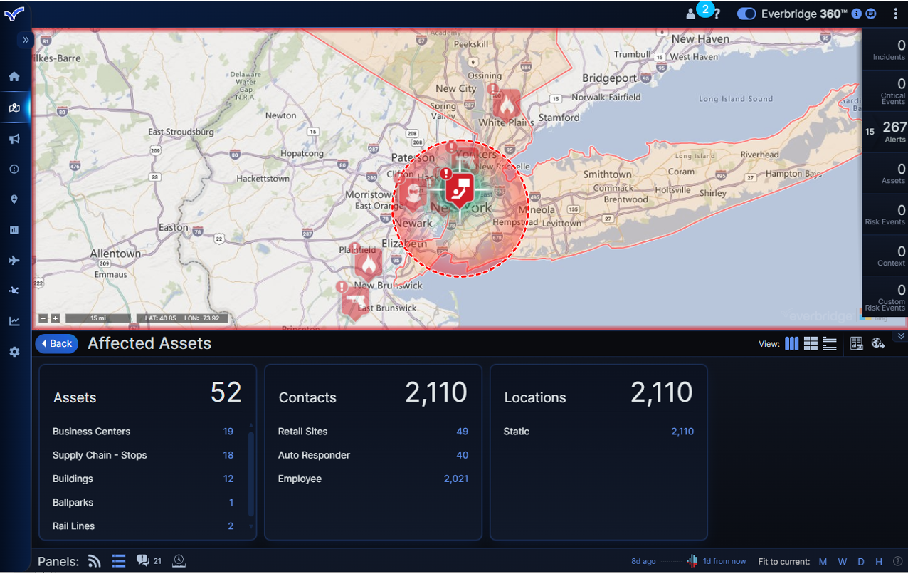Click the map zoom in plus button

(x=56, y=318)
